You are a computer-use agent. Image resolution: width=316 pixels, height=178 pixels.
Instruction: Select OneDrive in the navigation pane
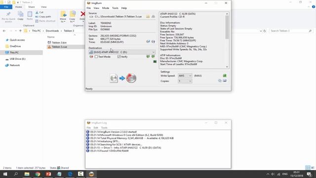15,46
